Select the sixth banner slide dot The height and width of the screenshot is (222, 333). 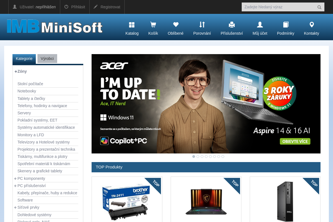(x=215, y=157)
